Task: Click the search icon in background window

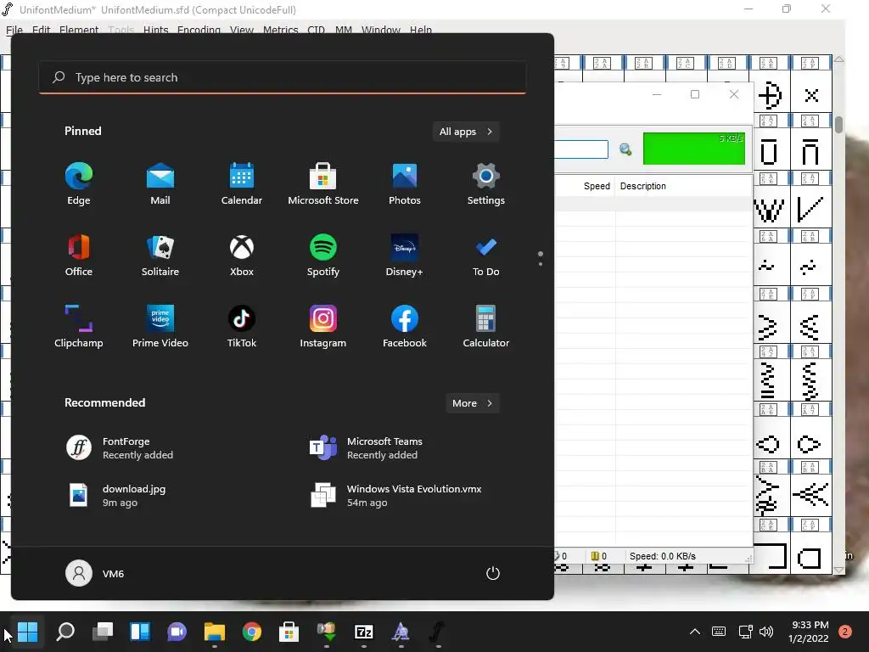Action: (x=625, y=149)
